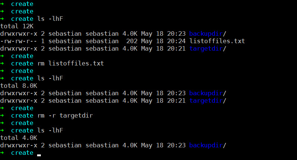
Task: Click the text cursor at the final prompt
Action: tap(39, 154)
